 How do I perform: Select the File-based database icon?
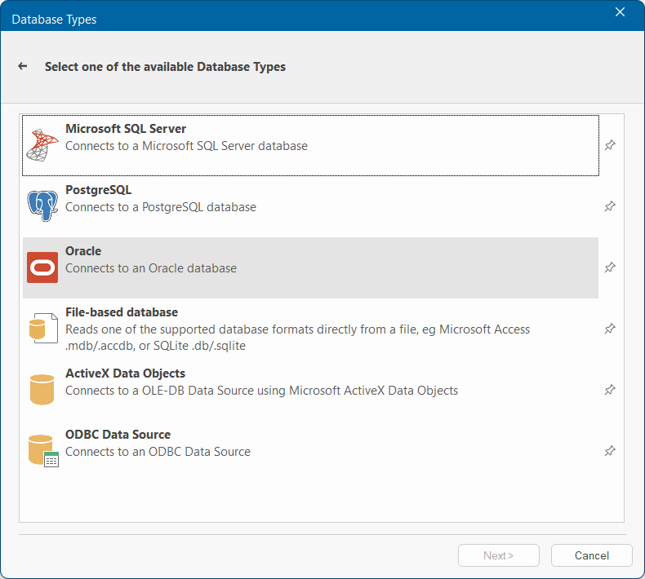tap(43, 328)
